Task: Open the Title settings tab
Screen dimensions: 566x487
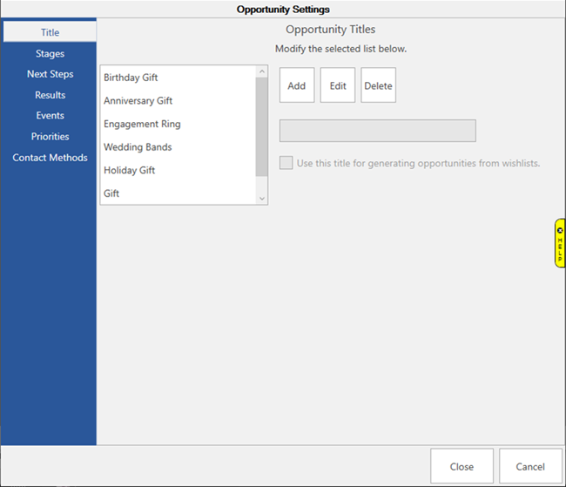Action: pos(50,32)
